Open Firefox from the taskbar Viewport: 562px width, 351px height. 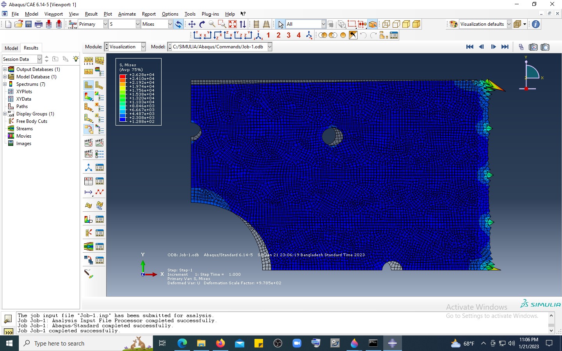tap(221, 343)
